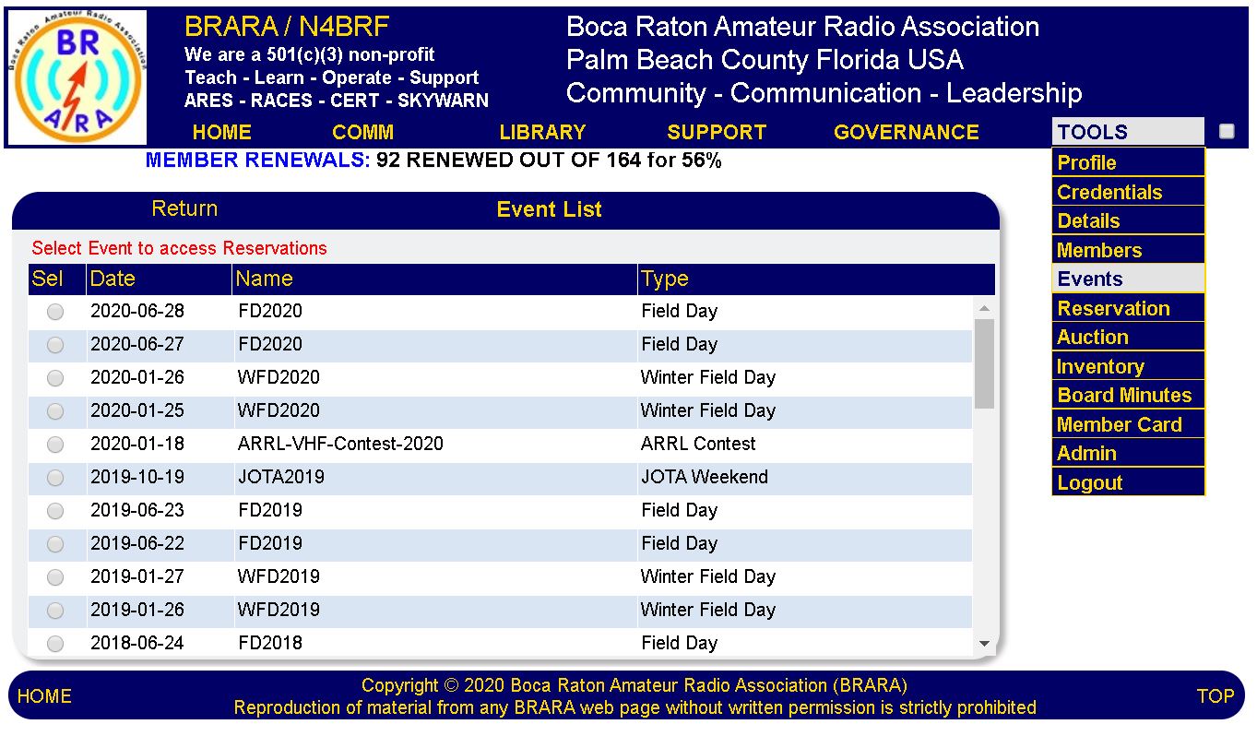This screenshot has width=1257, height=748.
Task: Click the Date column header
Action: point(113,279)
